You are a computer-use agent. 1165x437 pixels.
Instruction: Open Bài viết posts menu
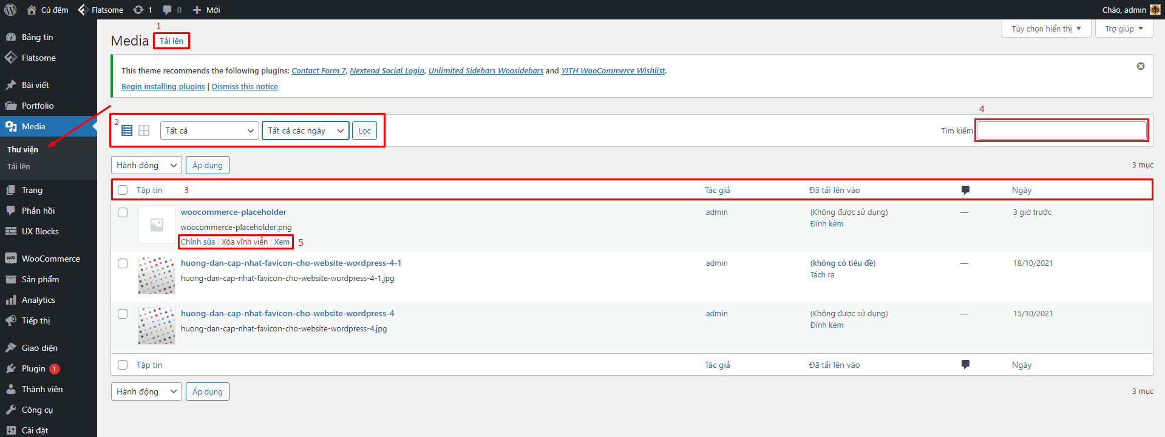point(49,85)
